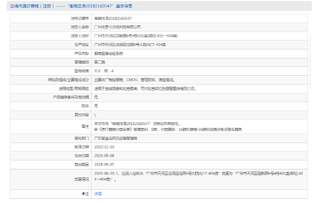Select 无 value in storage conditions row

point(96,97)
